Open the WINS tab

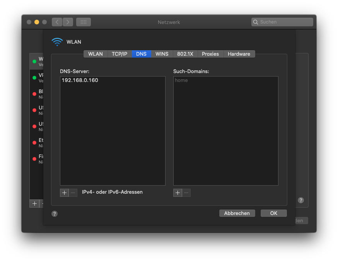click(162, 54)
